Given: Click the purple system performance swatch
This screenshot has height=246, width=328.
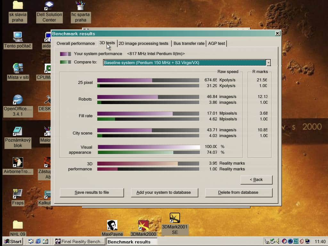Looking at the screenshot, I should point(65,54).
